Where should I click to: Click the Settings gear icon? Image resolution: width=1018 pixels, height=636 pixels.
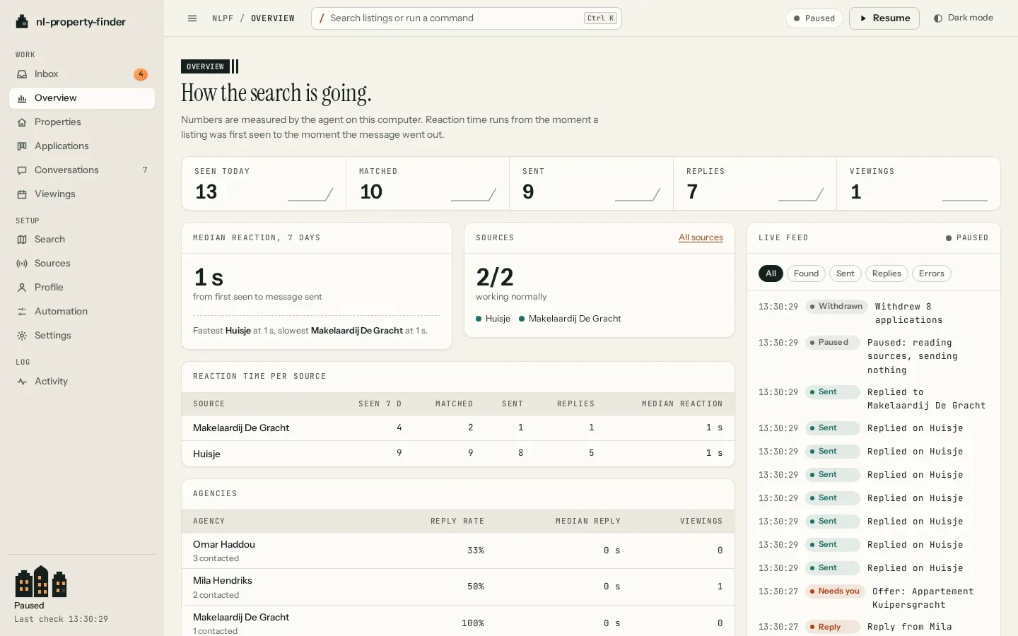(x=22, y=336)
